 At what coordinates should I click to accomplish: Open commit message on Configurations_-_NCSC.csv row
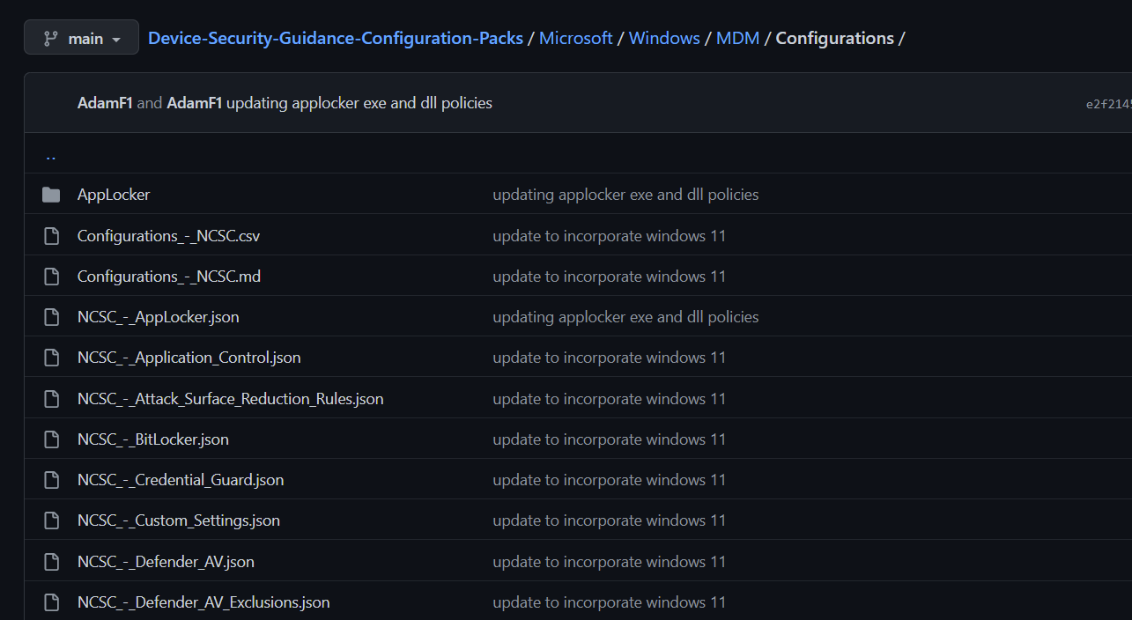coord(610,236)
